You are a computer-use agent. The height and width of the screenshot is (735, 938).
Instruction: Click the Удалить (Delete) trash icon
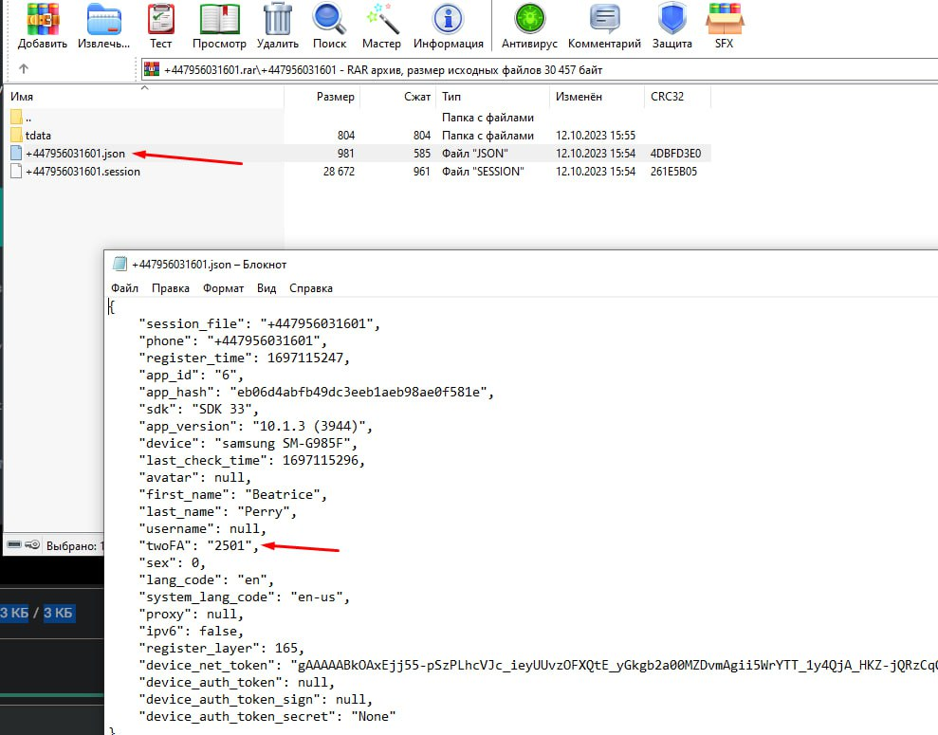click(278, 19)
